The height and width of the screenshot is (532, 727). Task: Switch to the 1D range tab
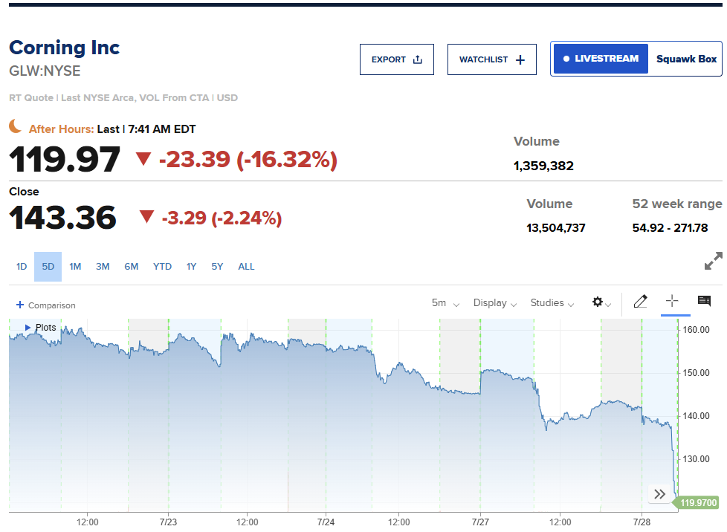point(22,267)
